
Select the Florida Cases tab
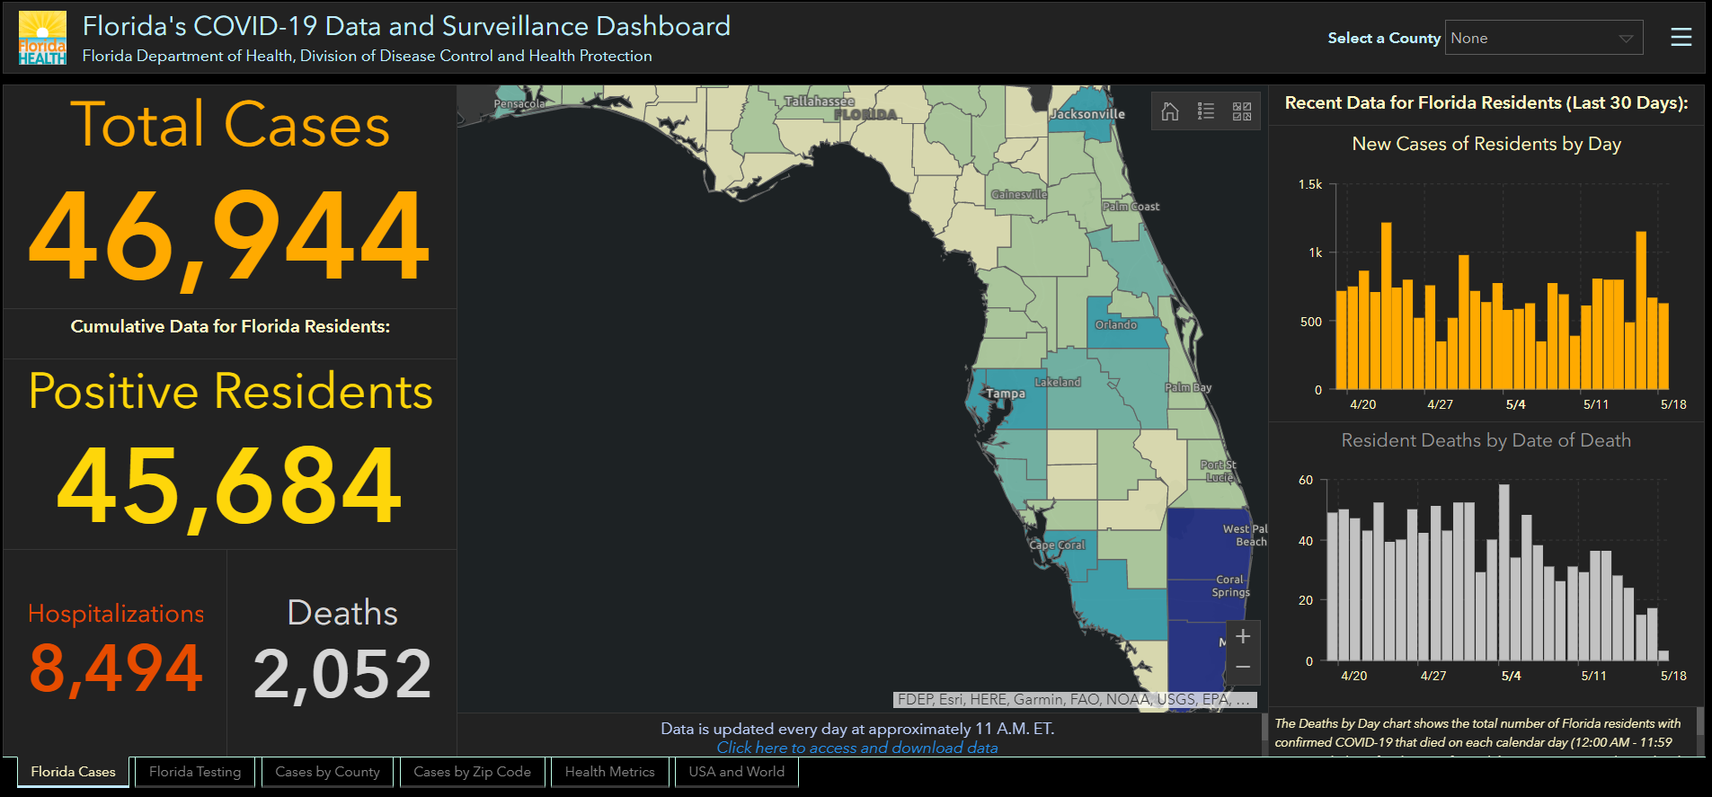(73, 772)
